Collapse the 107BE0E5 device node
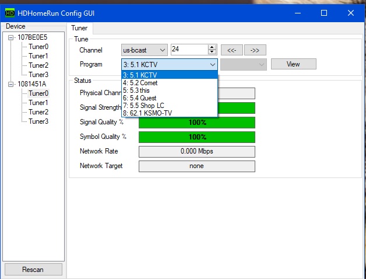This screenshot has width=366, height=279. [x=10, y=37]
